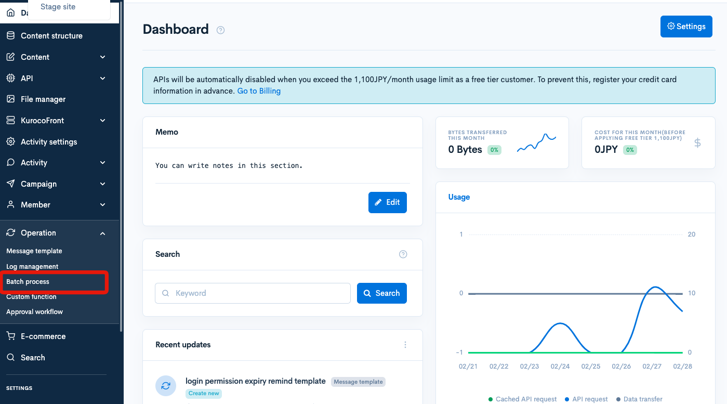The width and height of the screenshot is (727, 404).
Task: Focus the Keyword search input field
Action: click(x=253, y=293)
